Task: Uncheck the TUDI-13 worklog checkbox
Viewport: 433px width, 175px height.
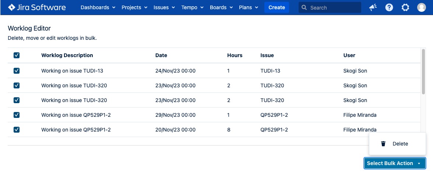Action: point(17,71)
